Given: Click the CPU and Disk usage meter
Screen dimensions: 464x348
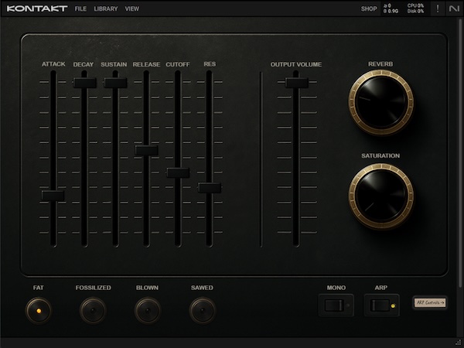Looking at the screenshot, I should coord(415,9).
